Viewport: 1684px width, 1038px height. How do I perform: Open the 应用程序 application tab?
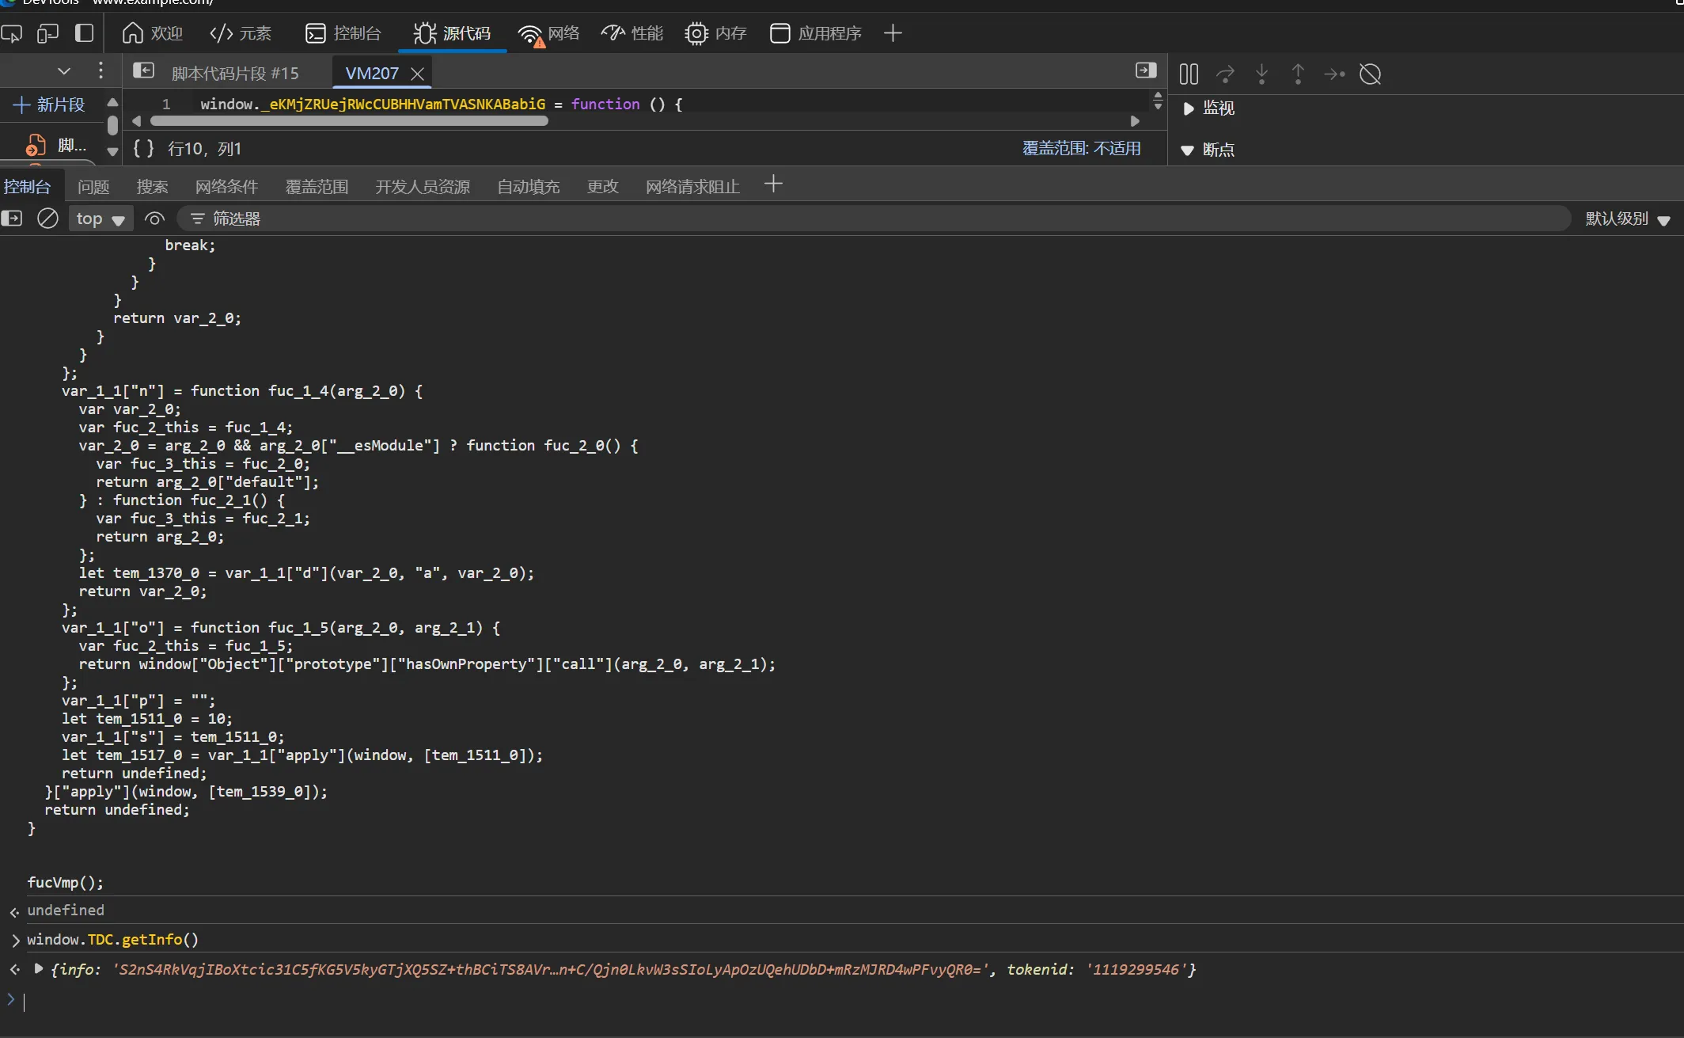(816, 33)
